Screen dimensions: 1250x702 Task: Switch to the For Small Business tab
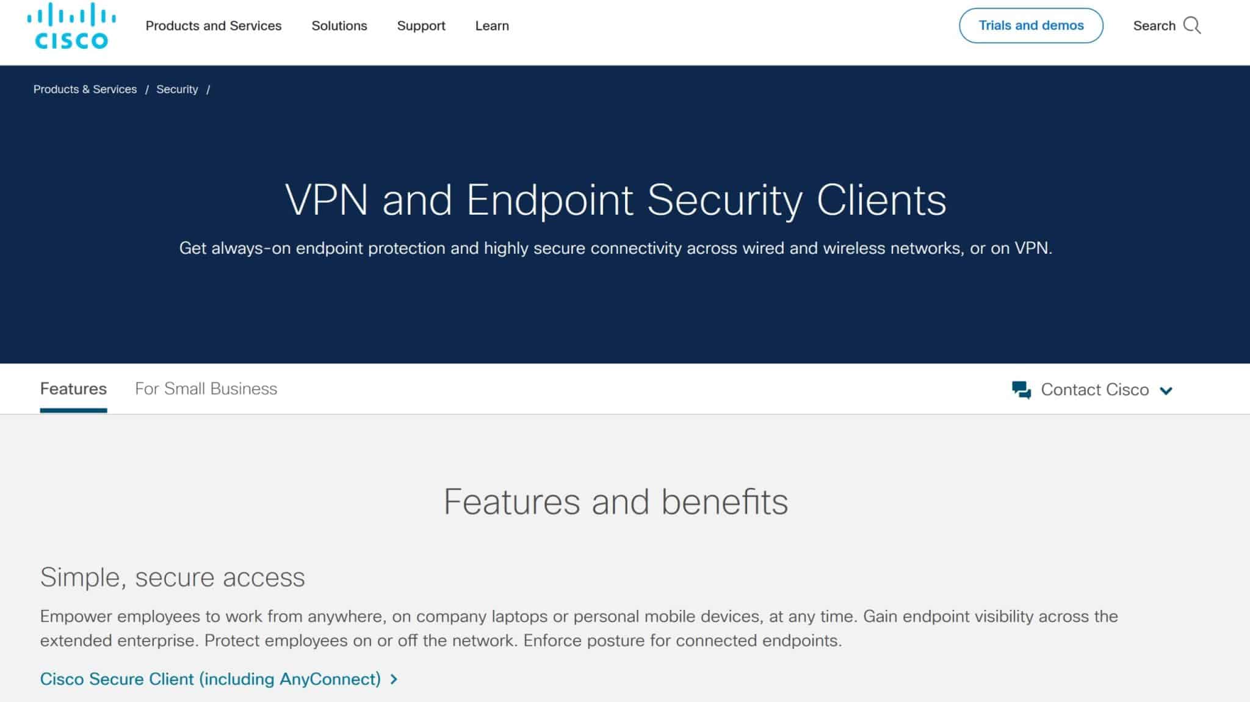coord(206,389)
